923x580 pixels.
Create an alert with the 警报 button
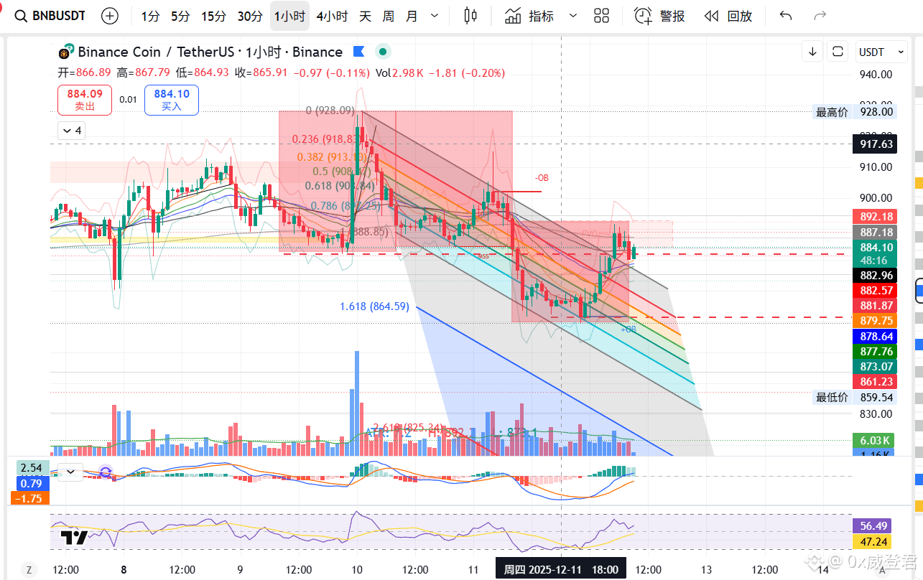tap(659, 16)
